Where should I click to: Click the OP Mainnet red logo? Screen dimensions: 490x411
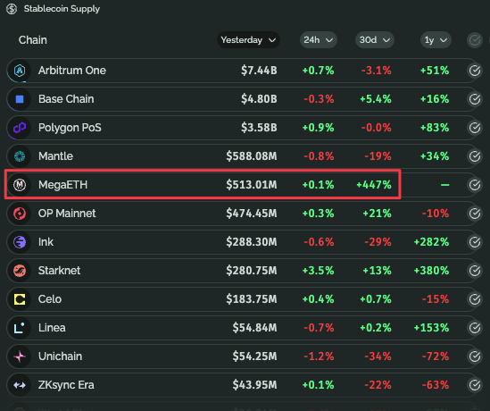tap(20, 214)
